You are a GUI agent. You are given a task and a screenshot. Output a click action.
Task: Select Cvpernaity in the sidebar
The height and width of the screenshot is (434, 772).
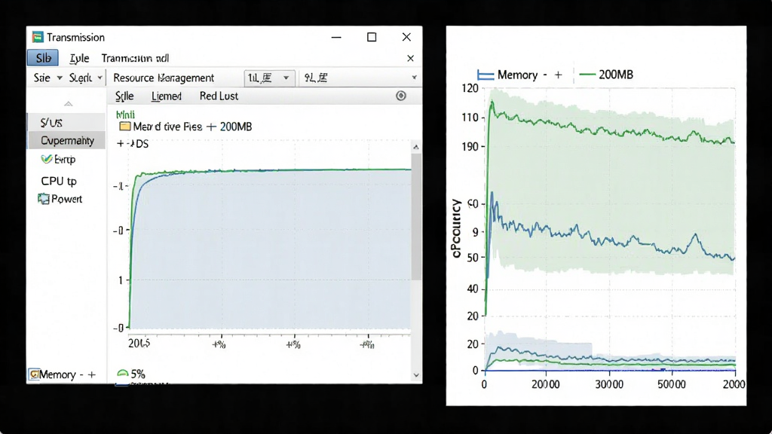66,141
